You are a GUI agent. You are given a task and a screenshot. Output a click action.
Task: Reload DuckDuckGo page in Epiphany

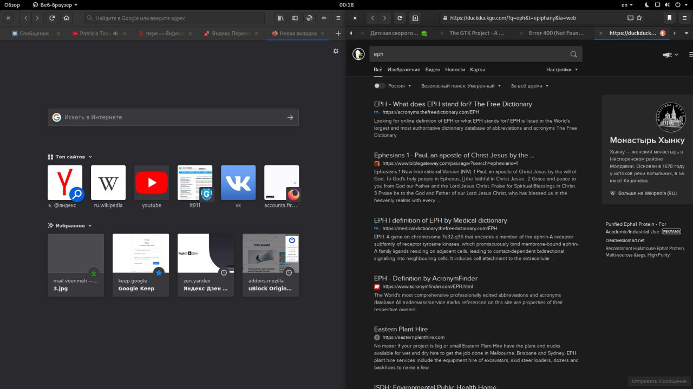click(x=400, y=18)
